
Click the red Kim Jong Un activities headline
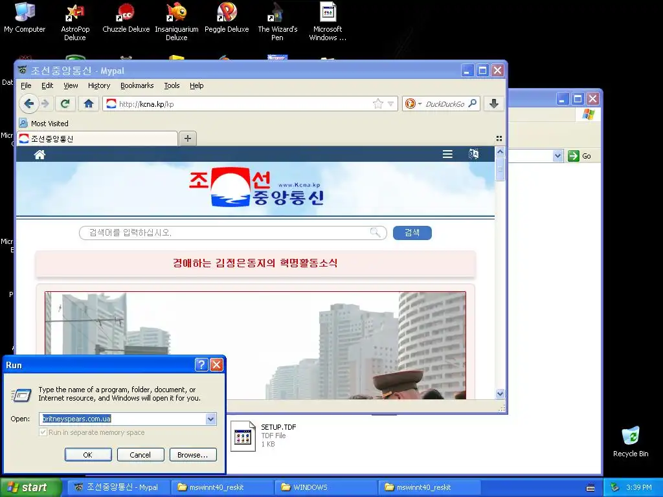255,263
